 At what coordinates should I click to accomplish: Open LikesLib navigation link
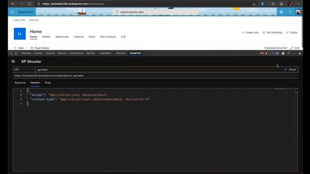pos(78,37)
